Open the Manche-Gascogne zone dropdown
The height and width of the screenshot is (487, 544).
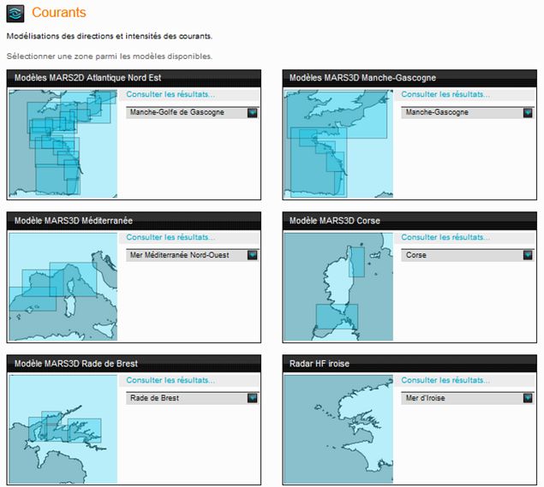pos(468,113)
